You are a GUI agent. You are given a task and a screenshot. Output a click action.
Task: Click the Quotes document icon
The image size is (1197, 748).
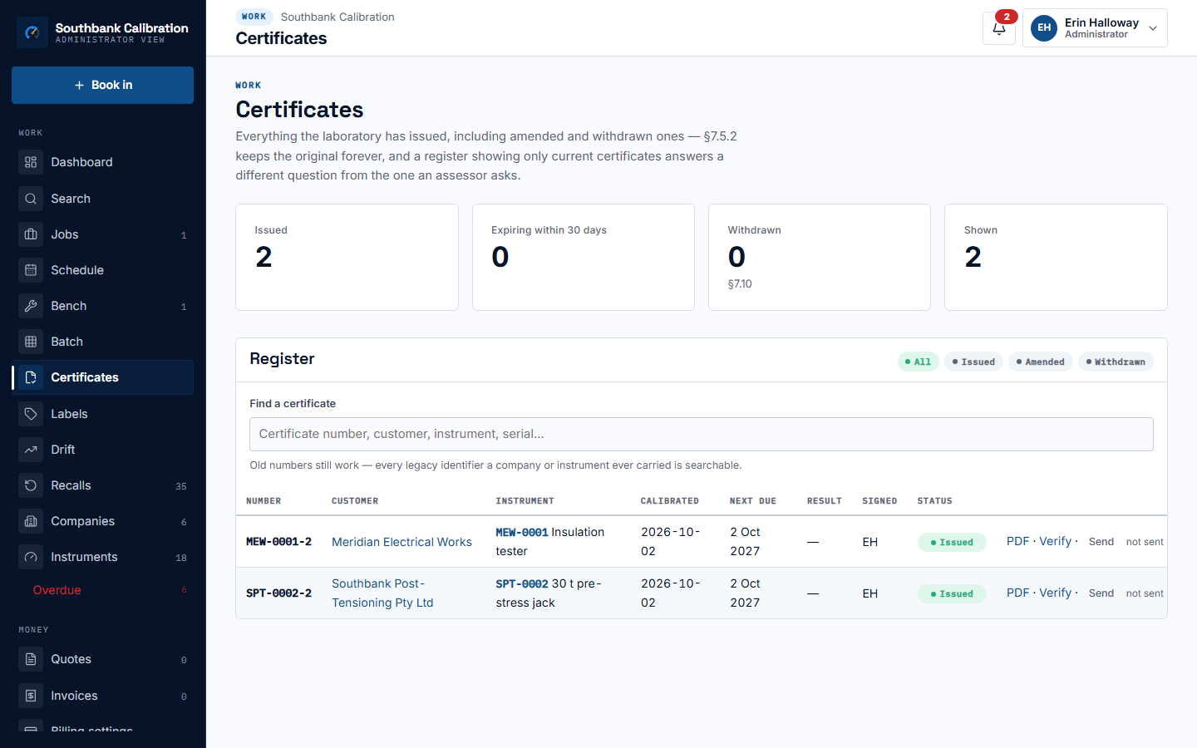31,659
